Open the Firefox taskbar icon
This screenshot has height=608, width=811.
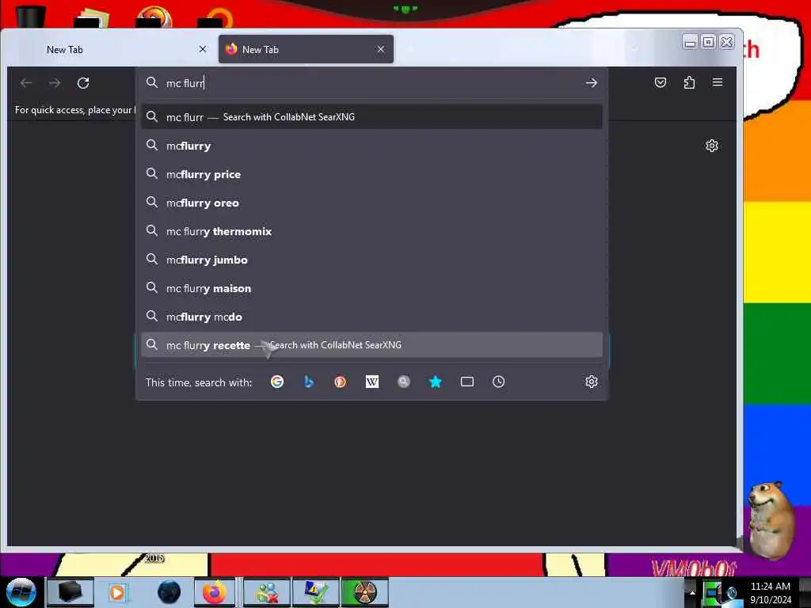point(215,592)
